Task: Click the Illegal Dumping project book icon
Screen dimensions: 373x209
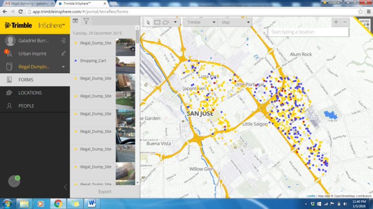Action: [x=9, y=67]
